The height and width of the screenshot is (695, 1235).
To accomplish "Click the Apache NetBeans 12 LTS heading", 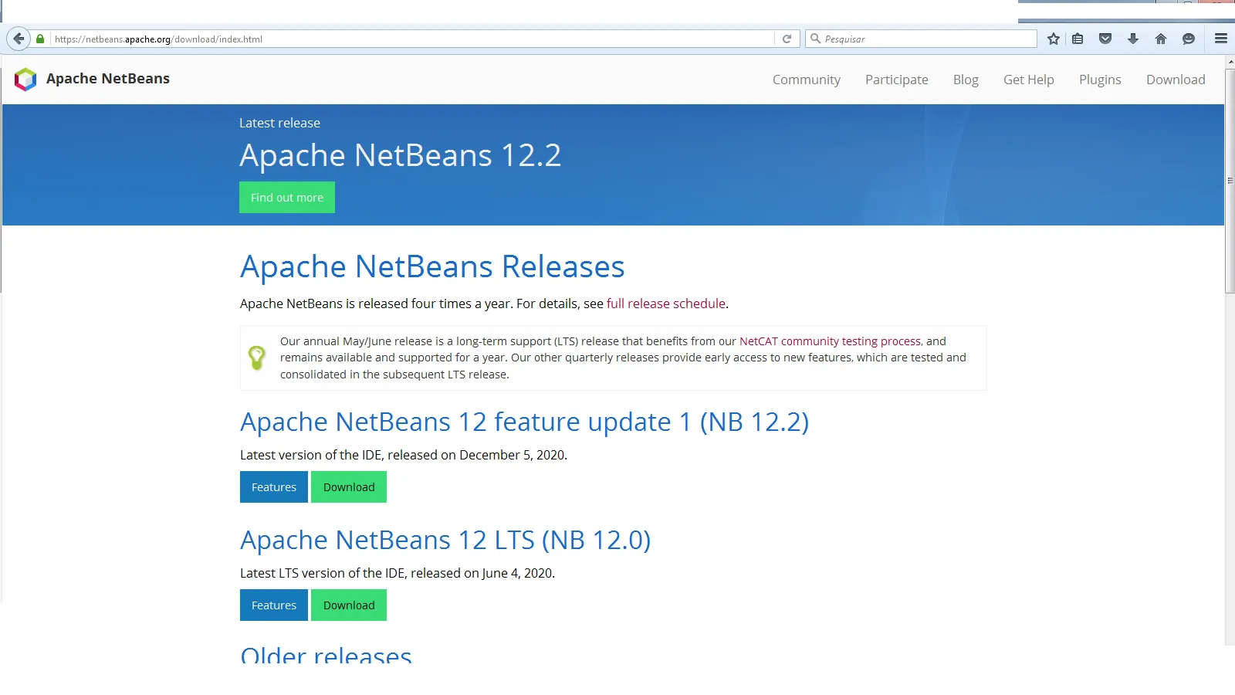I will [x=445, y=540].
